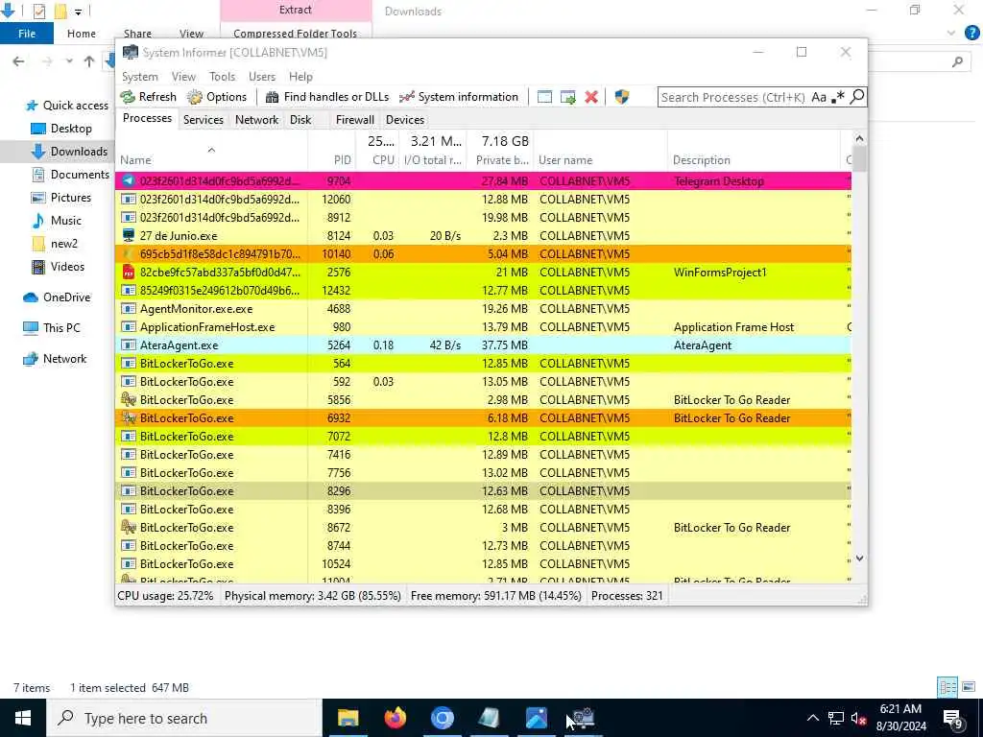The image size is (983, 737).
Task: Open Music folder in Explorer sidebar
Action: click(57, 221)
